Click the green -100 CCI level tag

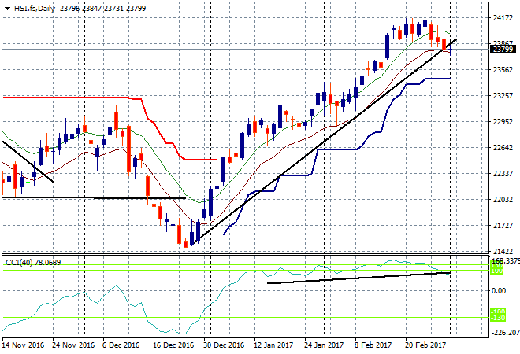[497, 312]
